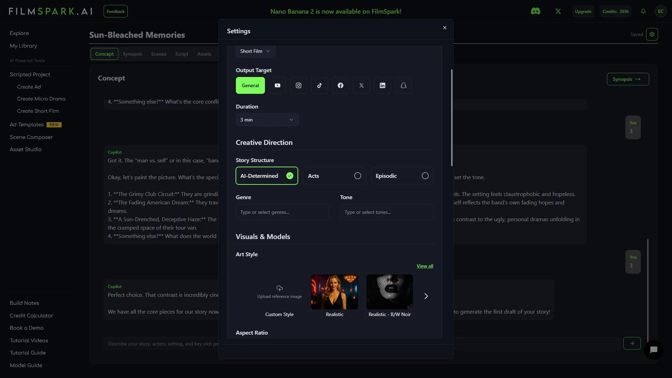Open the Duration 3 min dropdown
Image resolution: width=672 pixels, height=378 pixels.
coord(267,120)
